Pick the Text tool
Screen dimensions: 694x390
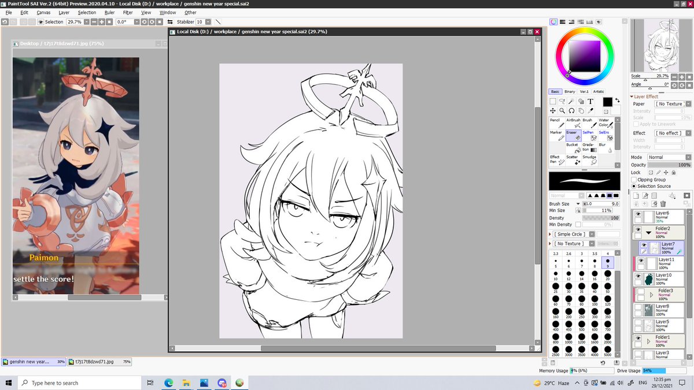590,101
